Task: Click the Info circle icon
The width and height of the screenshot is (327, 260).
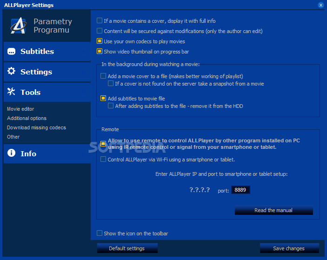Action: click(x=11, y=153)
